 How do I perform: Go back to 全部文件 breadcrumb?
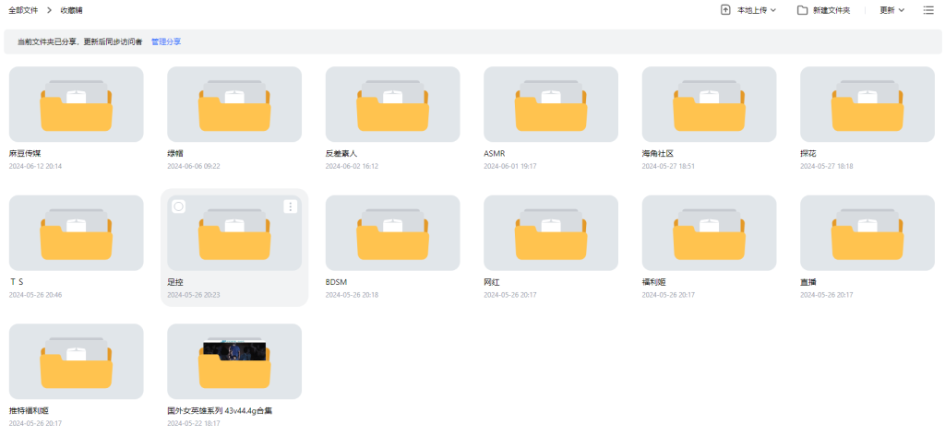23,10
